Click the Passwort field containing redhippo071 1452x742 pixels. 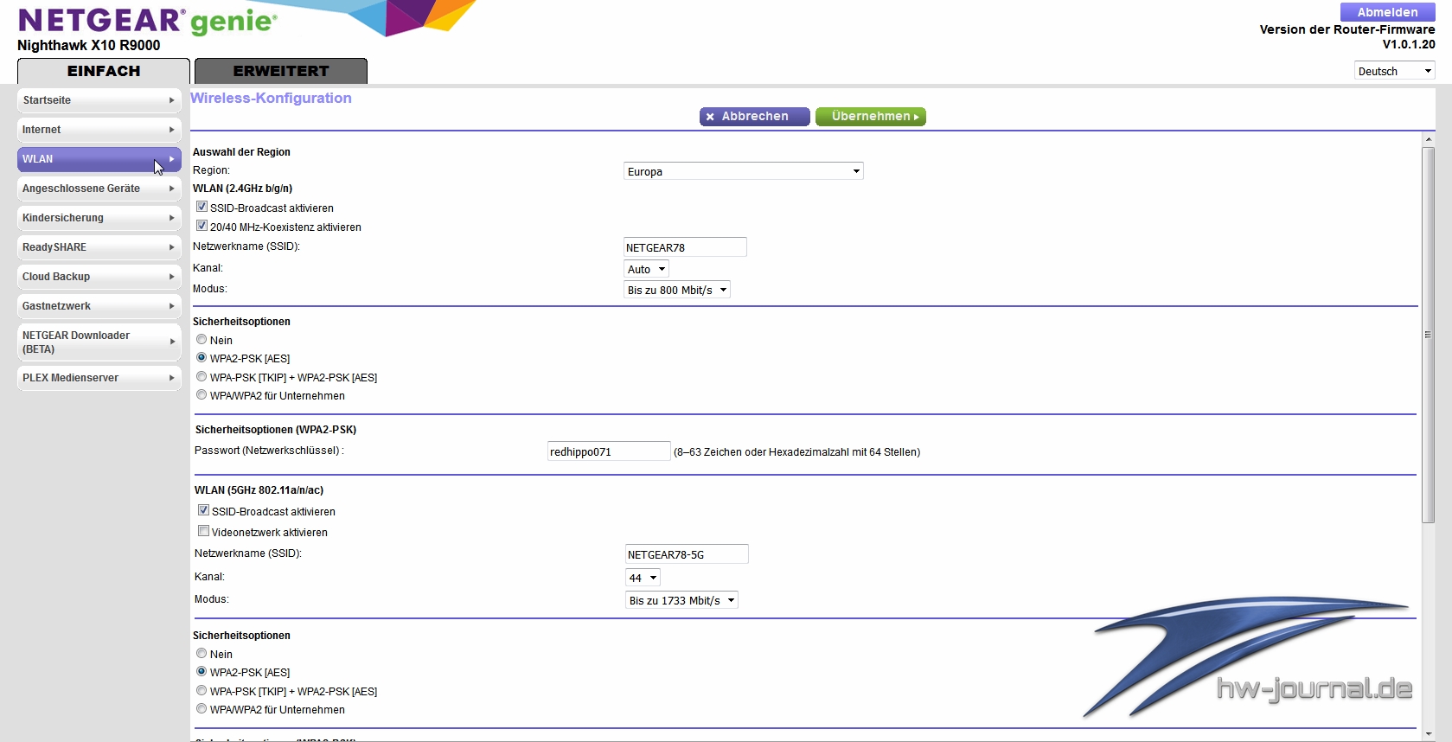608,451
